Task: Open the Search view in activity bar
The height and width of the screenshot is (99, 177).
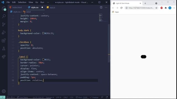Action: point(4,16)
